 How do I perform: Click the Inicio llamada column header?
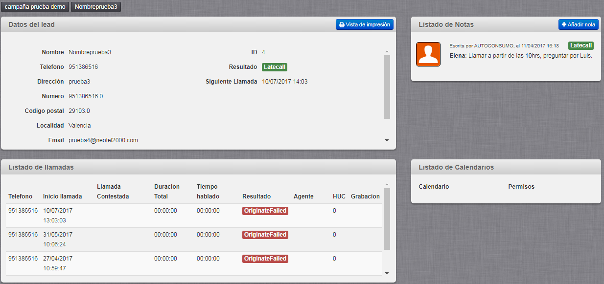tap(62, 197)
